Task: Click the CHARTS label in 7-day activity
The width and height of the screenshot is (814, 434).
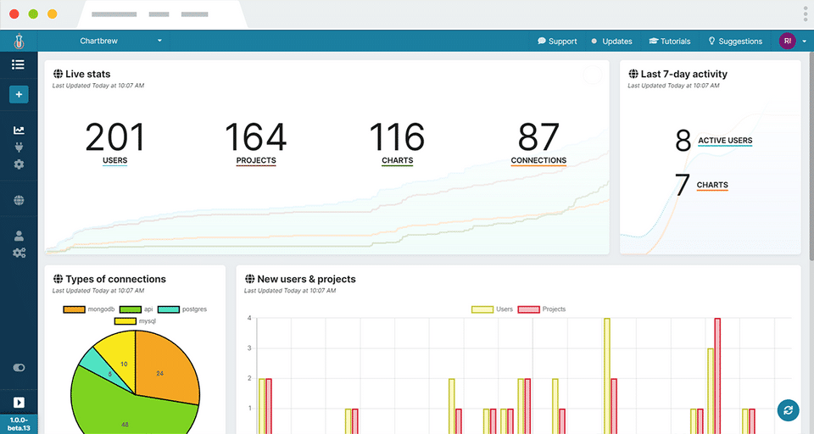Action: (712, 185)
